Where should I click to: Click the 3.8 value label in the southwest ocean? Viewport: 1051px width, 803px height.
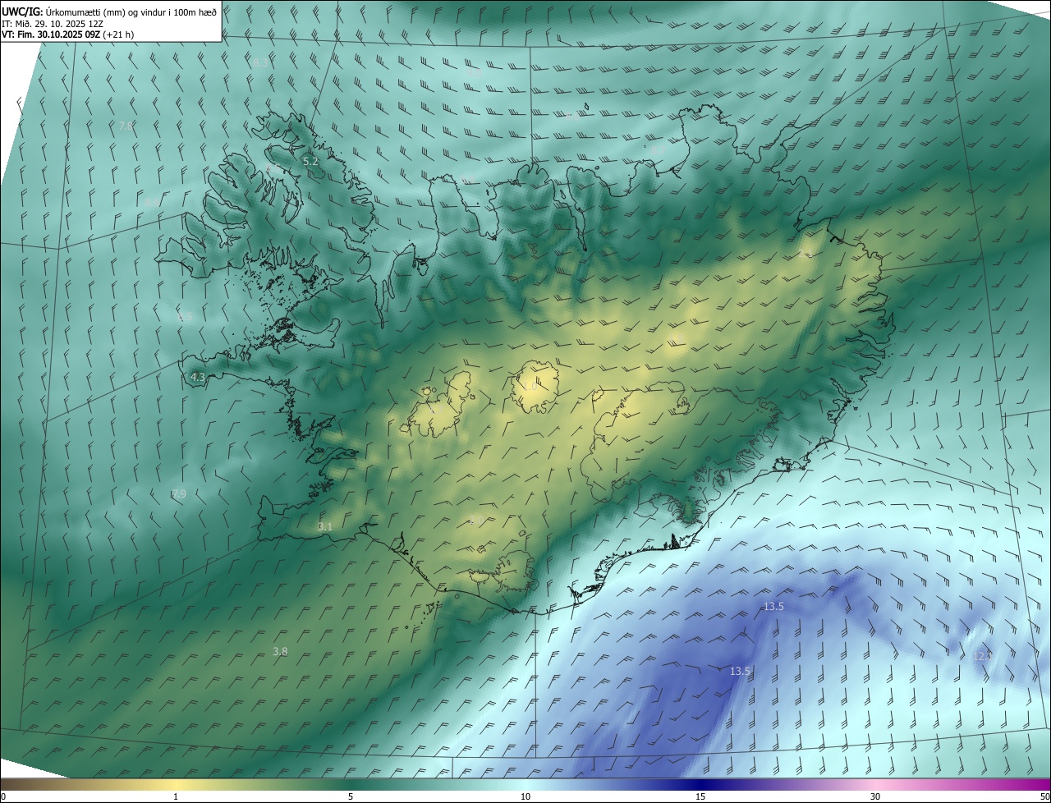pos(280,651)
